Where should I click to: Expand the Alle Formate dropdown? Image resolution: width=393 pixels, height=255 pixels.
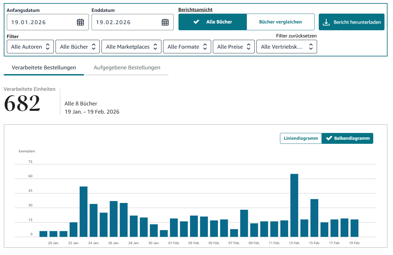click(x=187, y=47)
